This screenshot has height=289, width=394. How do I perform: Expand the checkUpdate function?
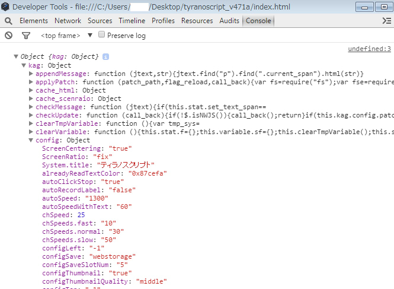pos(31,115)
